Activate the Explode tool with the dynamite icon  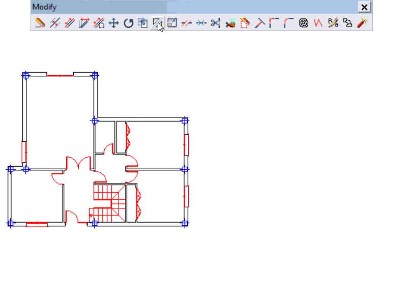pyautogui.click(x=362, y=23)
